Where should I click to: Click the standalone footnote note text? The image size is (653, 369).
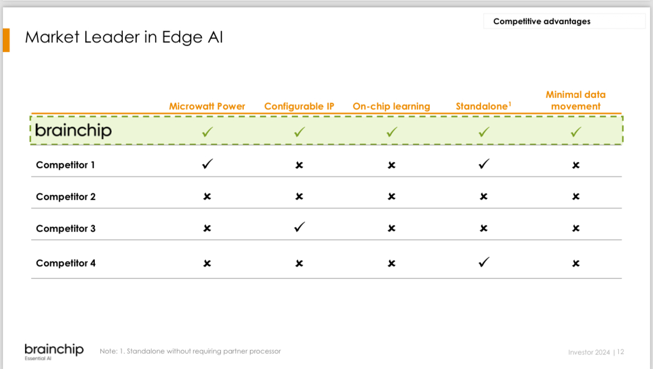(x=190, y=351)
